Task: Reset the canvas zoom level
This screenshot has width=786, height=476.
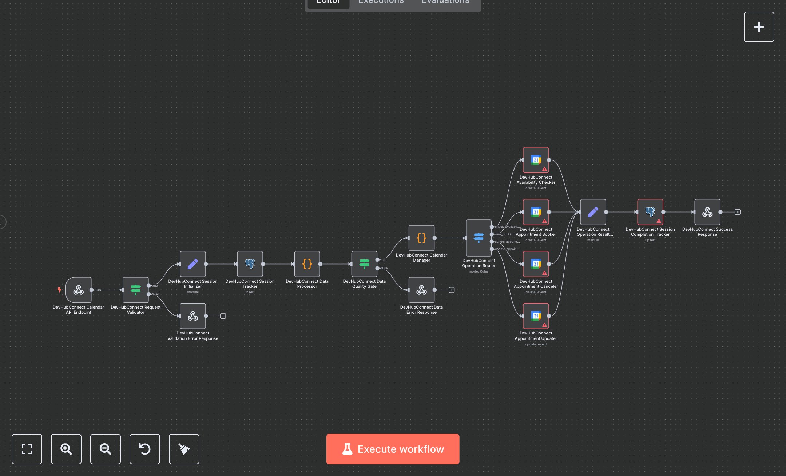Action: click(x=145, y=449)
